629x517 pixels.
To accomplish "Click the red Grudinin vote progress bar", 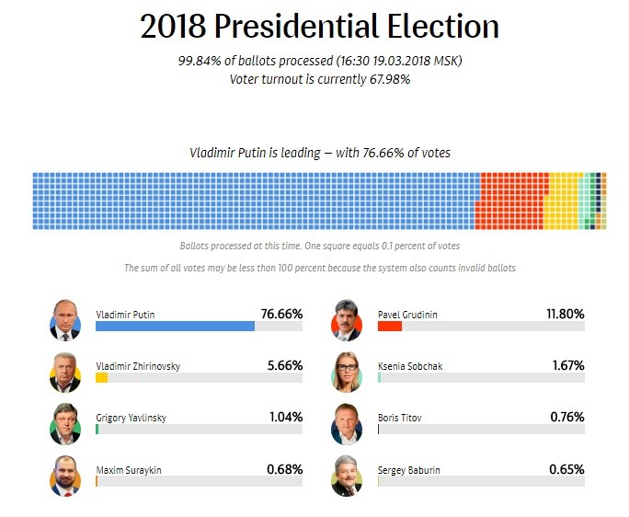I will point(390,326).
